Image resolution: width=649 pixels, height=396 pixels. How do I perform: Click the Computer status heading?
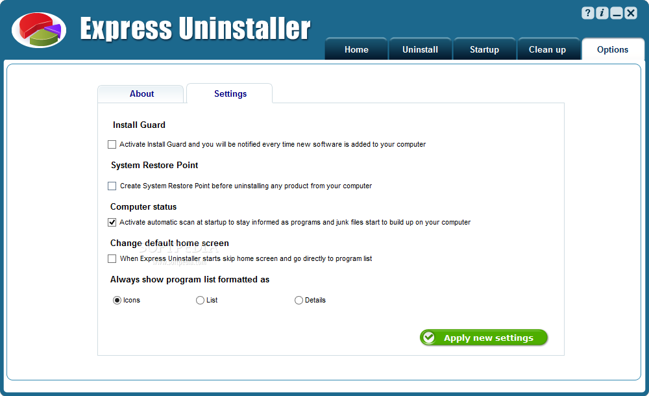143,206
